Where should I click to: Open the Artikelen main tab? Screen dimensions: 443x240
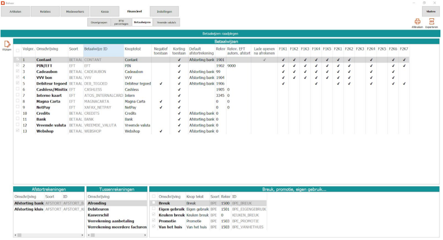(16, 11)
